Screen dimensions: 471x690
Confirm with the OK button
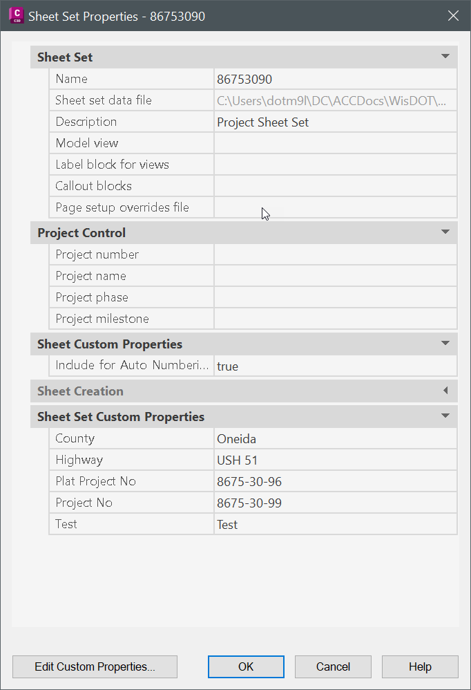pos(246,666)
